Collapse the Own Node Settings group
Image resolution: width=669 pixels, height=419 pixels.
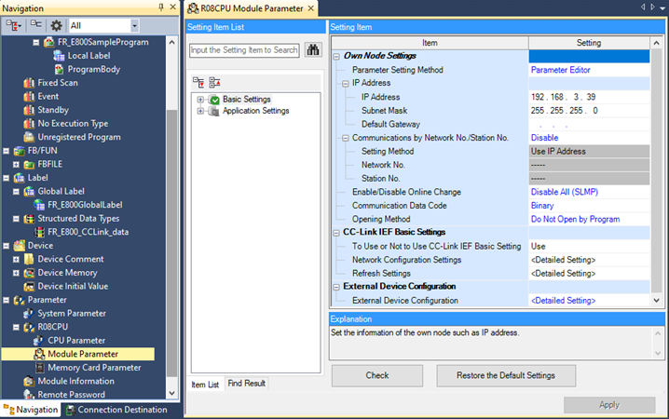(336, 56)
